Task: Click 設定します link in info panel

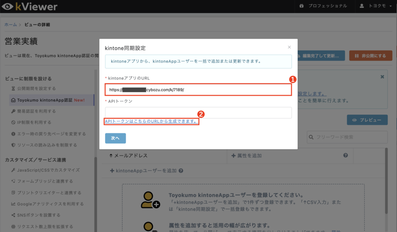Action: click(312, 94)
